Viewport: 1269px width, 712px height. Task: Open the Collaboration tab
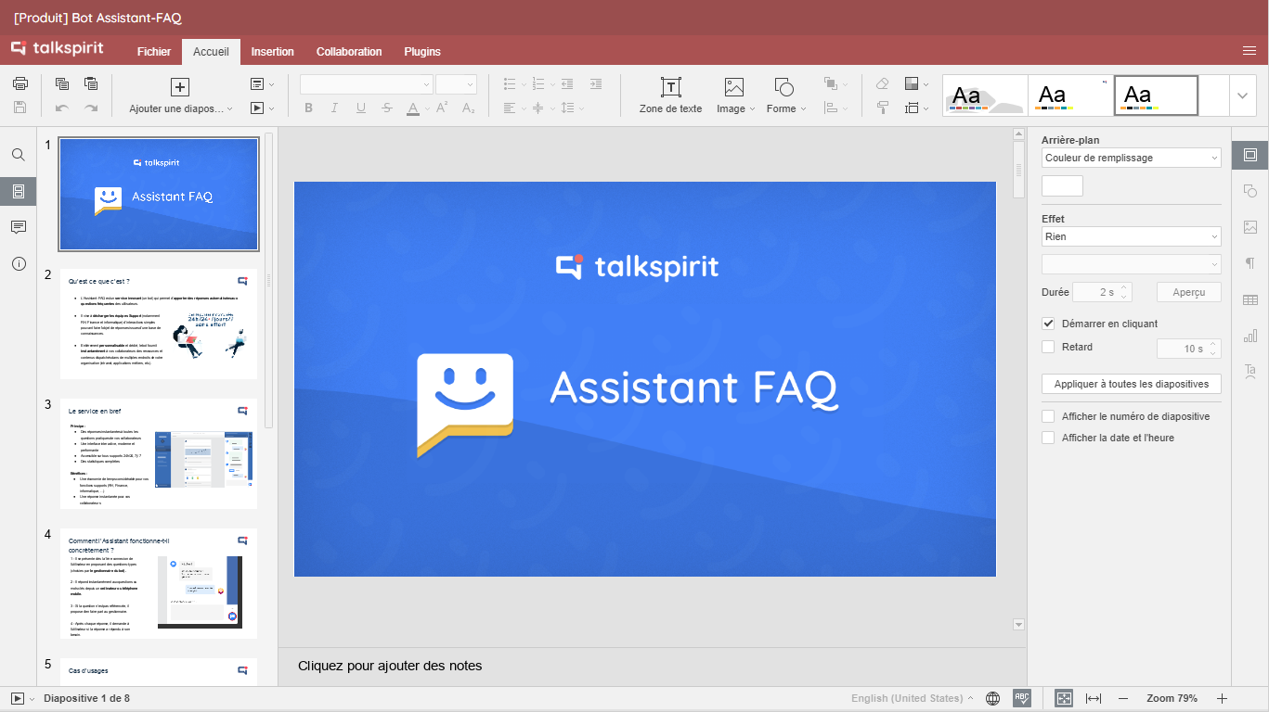point(349,52)
